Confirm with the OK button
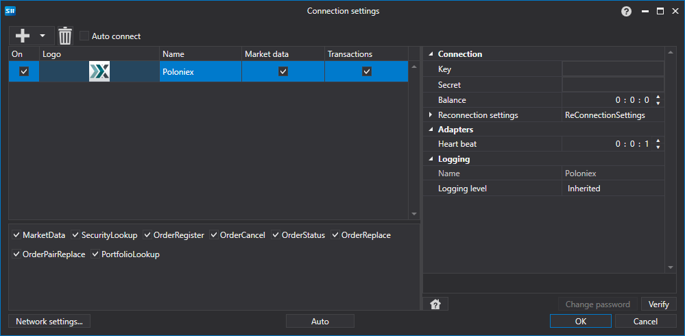685x336 pixels. click(581, 322)
